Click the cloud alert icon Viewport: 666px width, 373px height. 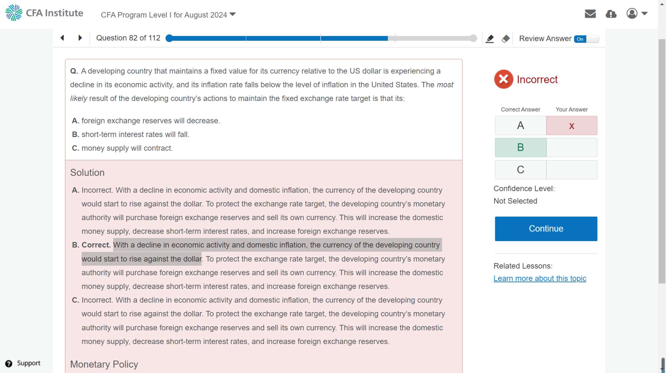[x=611, y=14]
